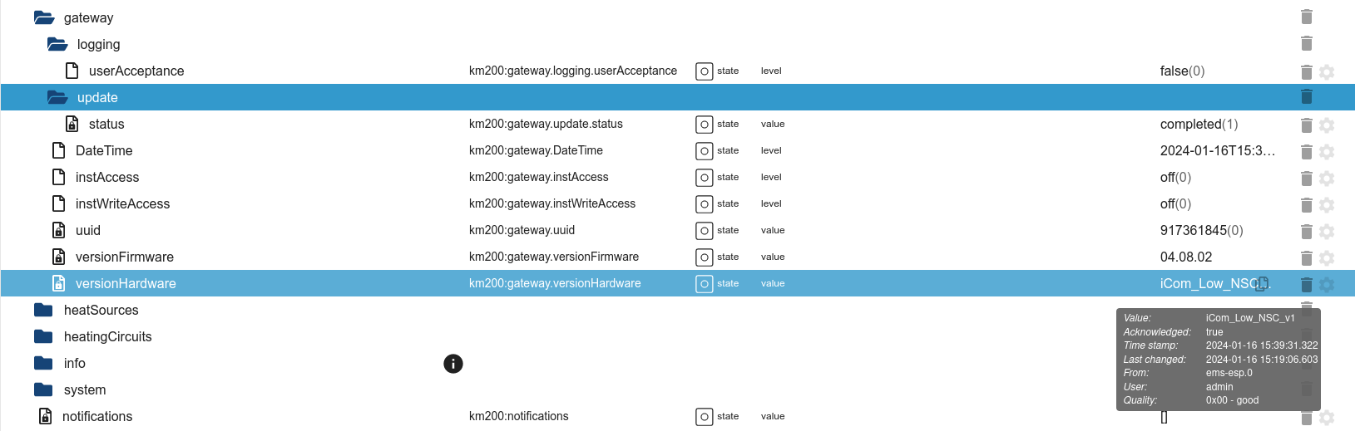This screenshot has height=431, width=1355.
Task: Click trash icon for userAcceptance row
Action: [x=1307, y=72]
